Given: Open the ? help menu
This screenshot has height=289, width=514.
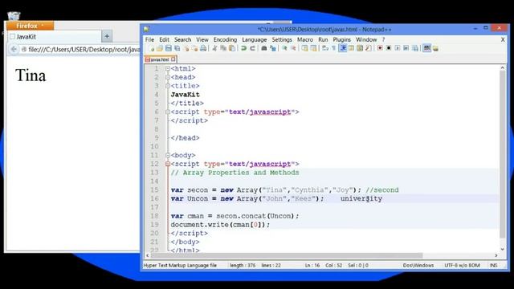Looking at the screenshot, I should (x=383, y=39).
